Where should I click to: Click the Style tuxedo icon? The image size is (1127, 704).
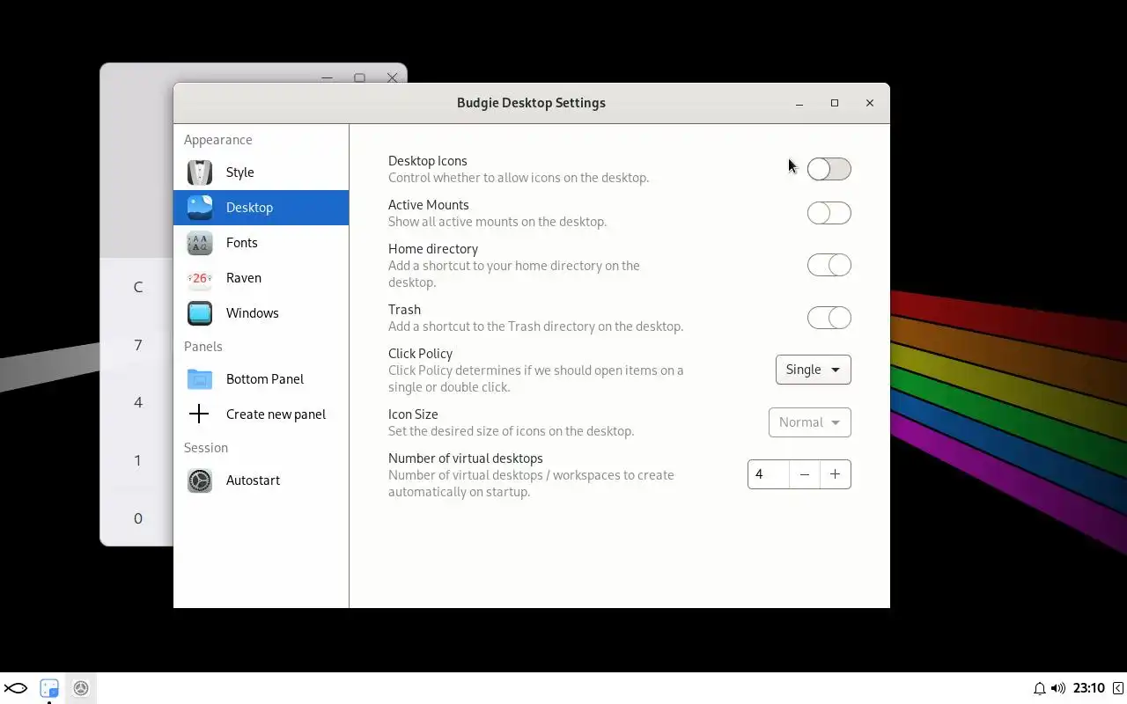coord(200,172)
